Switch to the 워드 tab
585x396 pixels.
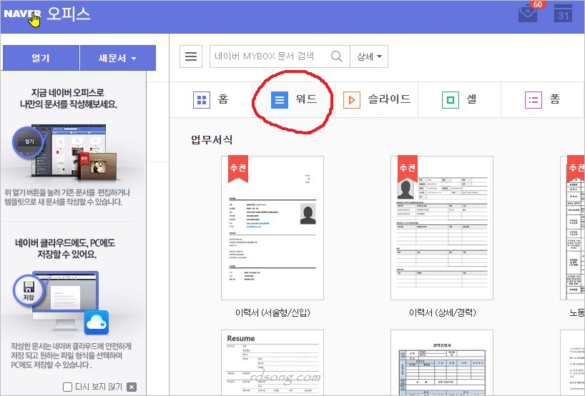pos(293,100)
